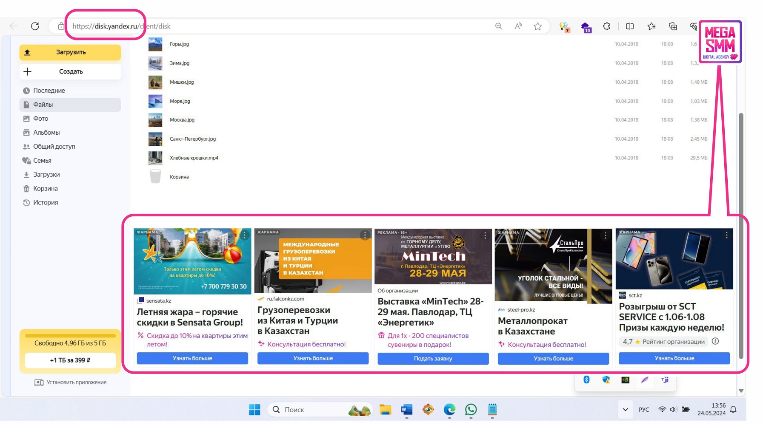Open Загрузки downloads in sidebar

(x=46, y=175)
